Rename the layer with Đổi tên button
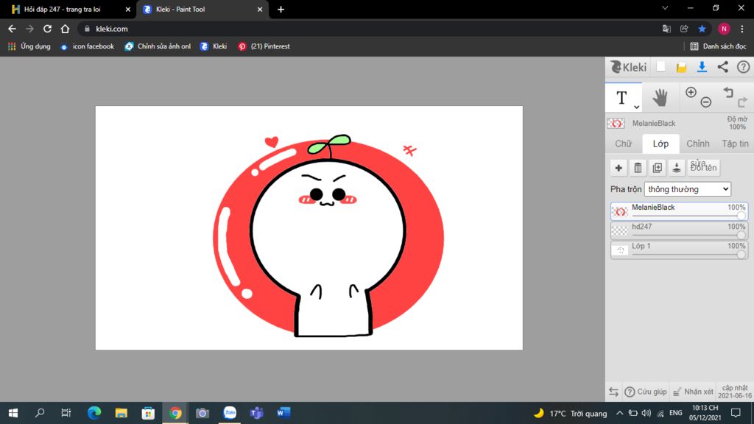Viewport: 754px width, 424px height. point(703,168)
